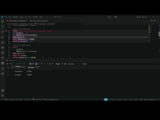Open the Run and Debug view
Viewport: 160px width, 120px height.
(x=2, y=37)
